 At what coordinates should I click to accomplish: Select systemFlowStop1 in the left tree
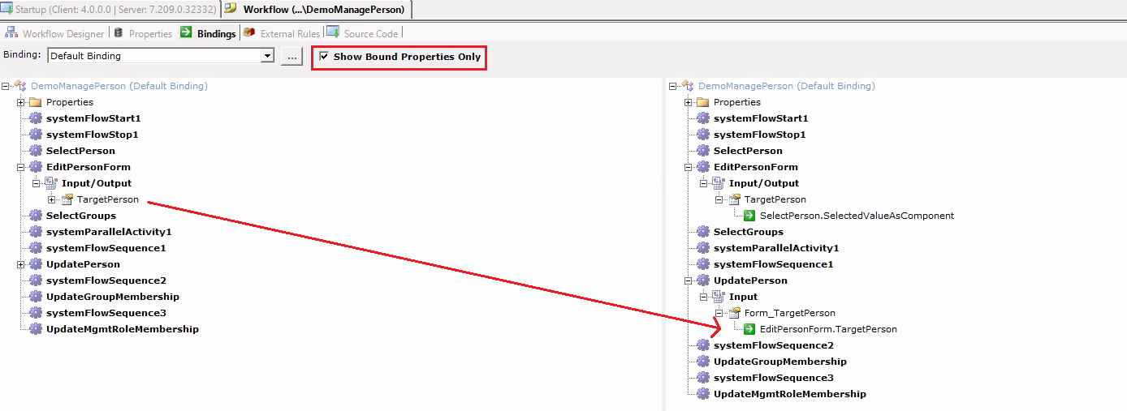pyautogui.click(x=92, y=135)
